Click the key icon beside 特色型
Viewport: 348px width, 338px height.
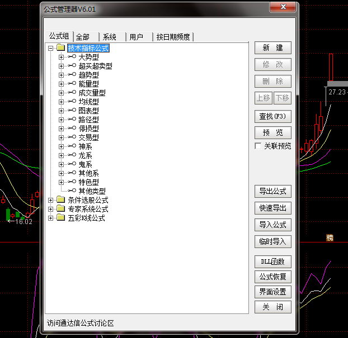point(72,182)
